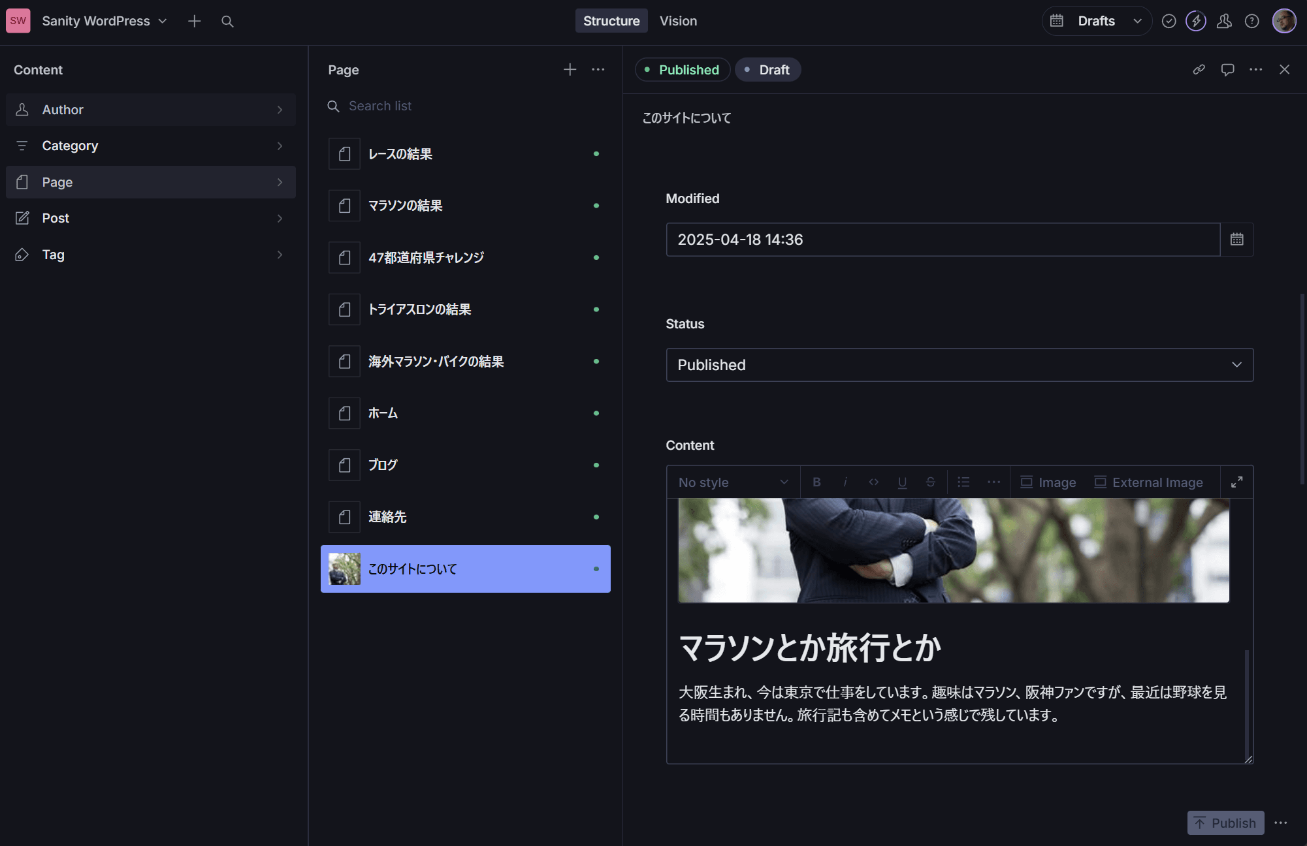Click the calendar icon next to Modified date
1307x846 pixels.
(x=1236, y=240)
